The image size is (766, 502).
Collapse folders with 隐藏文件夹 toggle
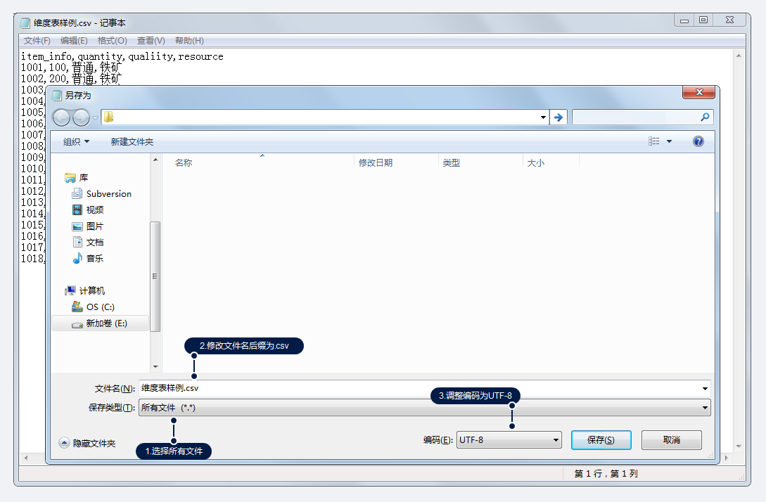click(x=88, y=444)
